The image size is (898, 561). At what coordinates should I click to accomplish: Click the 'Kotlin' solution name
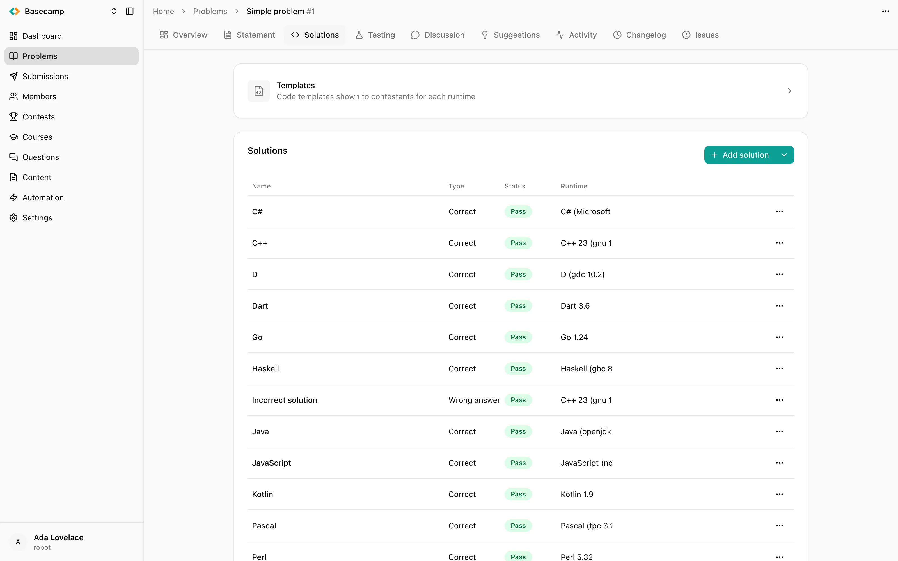click(262, 494)
